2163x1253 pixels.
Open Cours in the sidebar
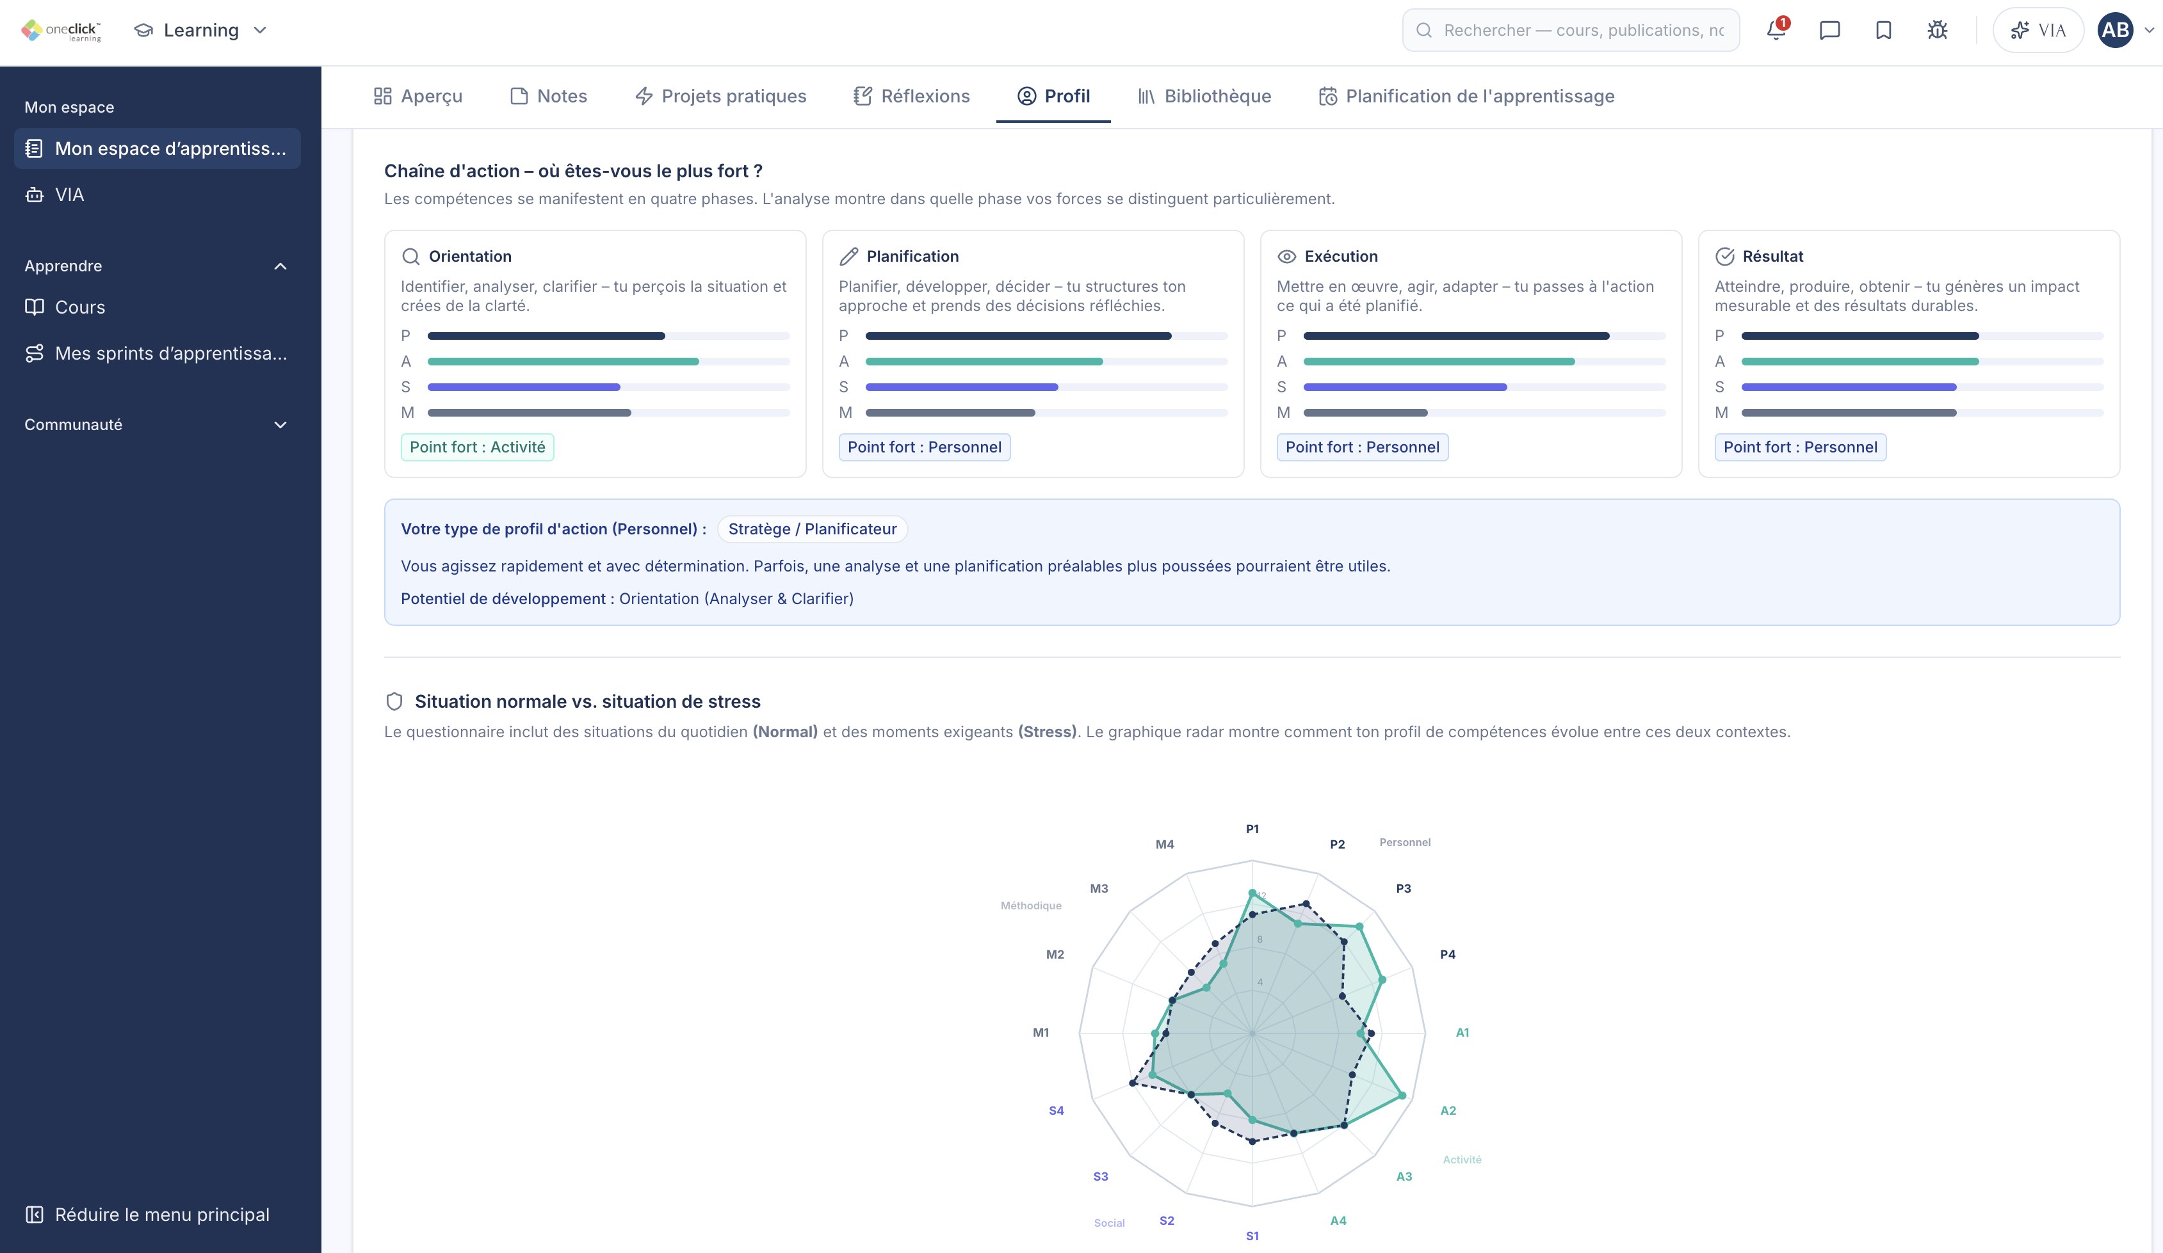(157, 307)
